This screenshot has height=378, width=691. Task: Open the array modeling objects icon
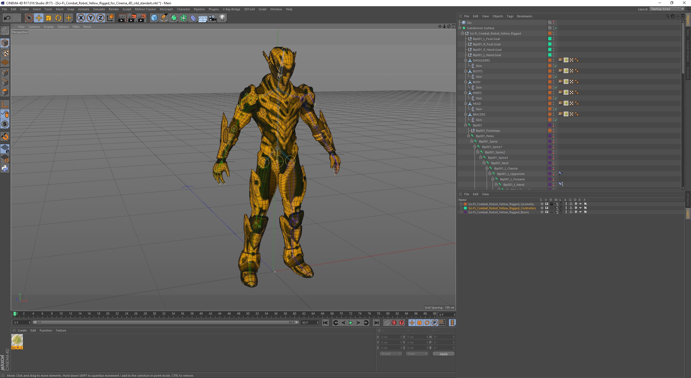pos(184,18)
